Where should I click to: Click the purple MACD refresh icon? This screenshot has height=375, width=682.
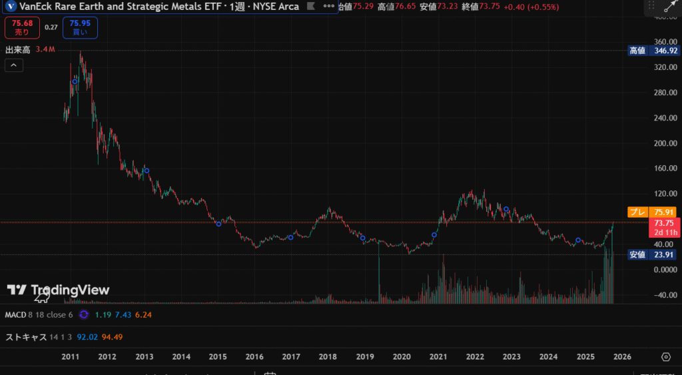[x=84, y=314]
